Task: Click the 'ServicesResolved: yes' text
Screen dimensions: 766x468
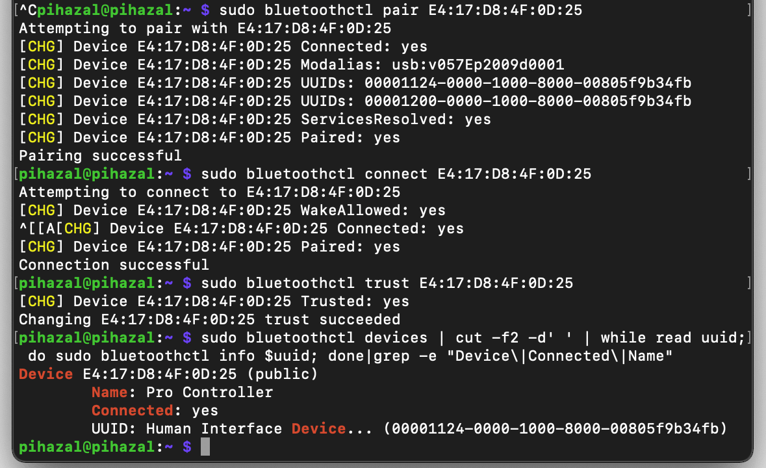Action: click(x=396, y=120)
